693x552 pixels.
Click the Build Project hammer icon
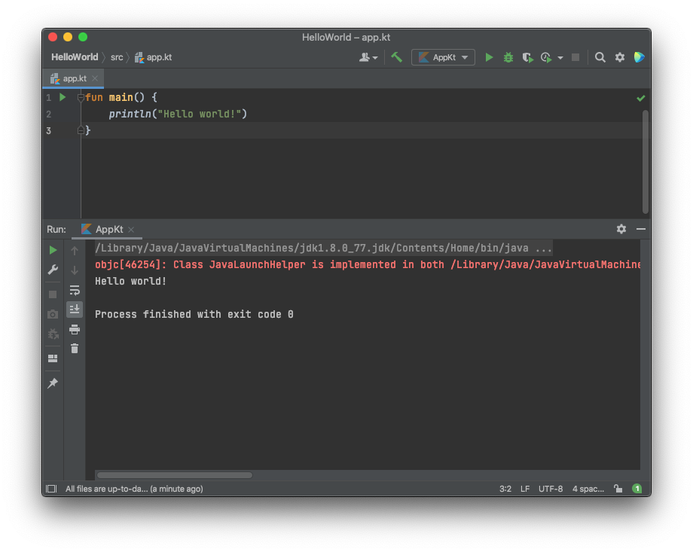[x=396, y=57]
